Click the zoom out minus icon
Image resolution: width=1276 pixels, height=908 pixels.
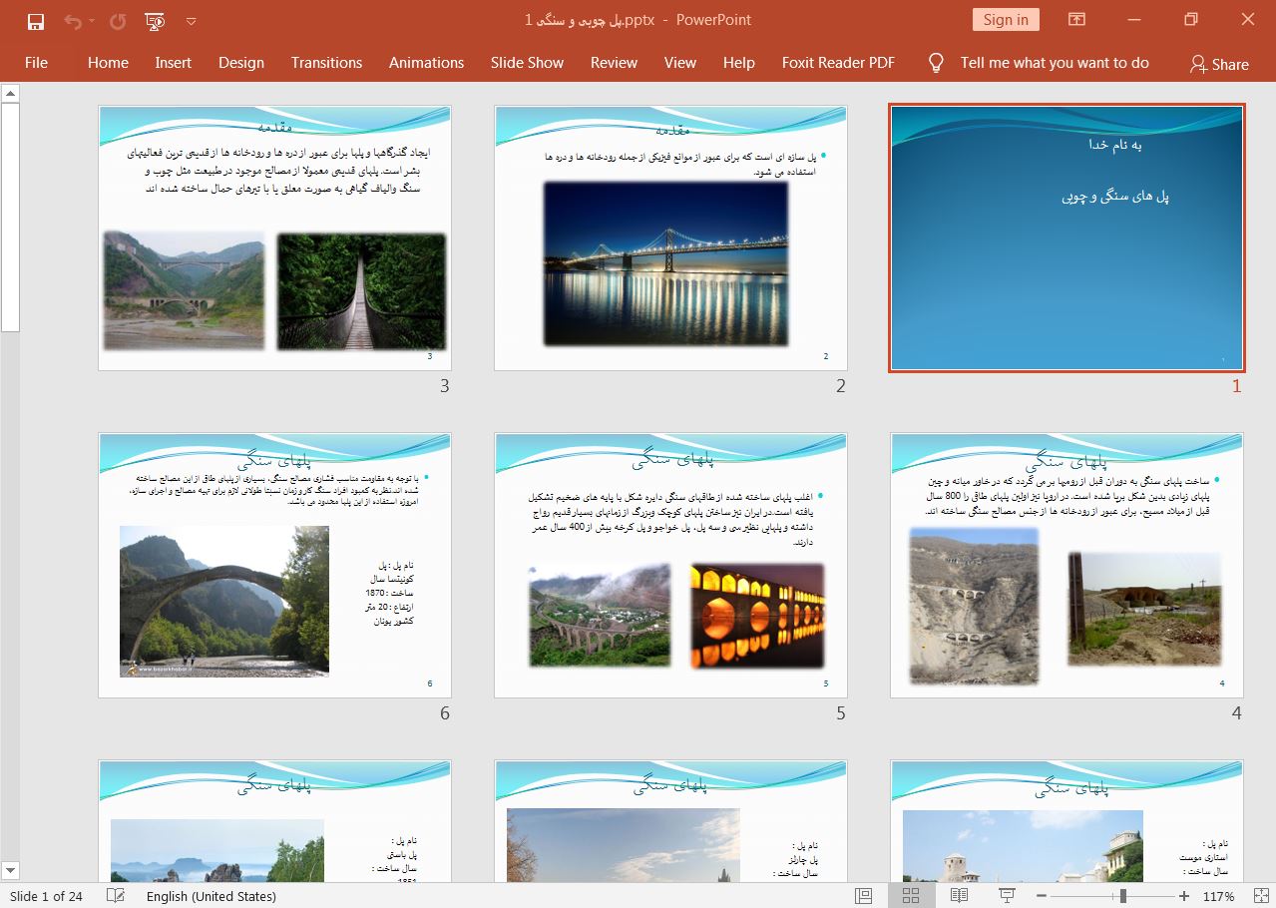(1042, 896)
